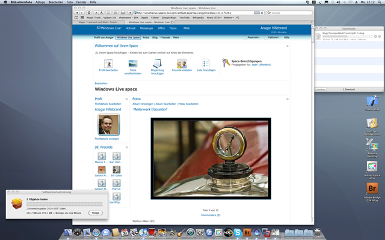Select the 'Liste hinzufügen' checklist icon
The width and height of the screenshot is (385, 240).
click(206, 63)
